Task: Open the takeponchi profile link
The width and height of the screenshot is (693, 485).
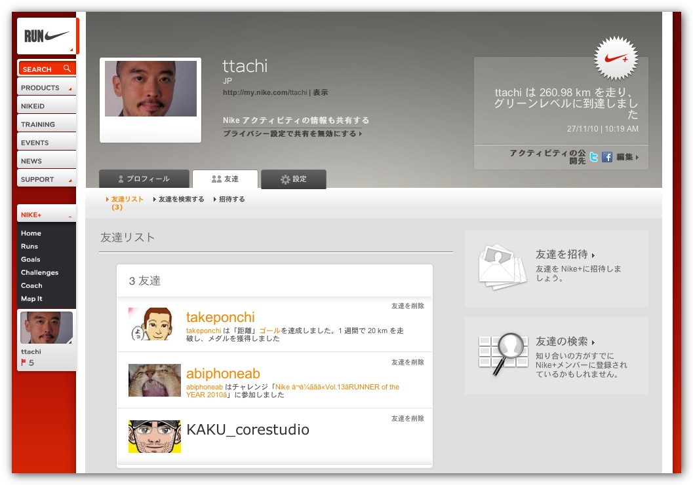Action: [220, 317]
